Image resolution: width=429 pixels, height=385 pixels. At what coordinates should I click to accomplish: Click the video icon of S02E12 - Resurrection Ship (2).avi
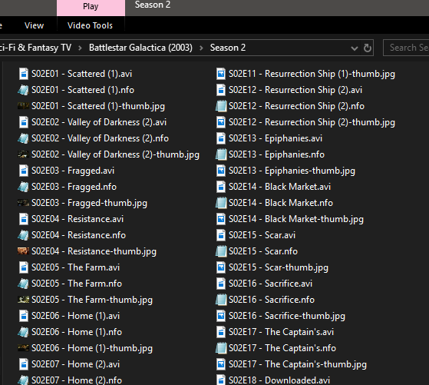[x=221, y=90]
